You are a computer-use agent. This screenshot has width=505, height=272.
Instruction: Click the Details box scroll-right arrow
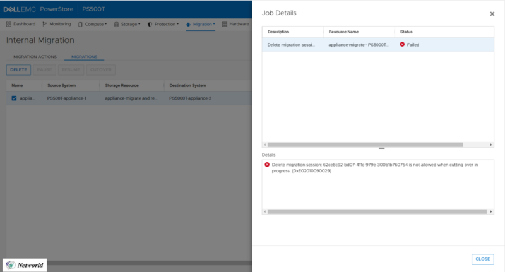pyautogui.click(x=491, y=211)
